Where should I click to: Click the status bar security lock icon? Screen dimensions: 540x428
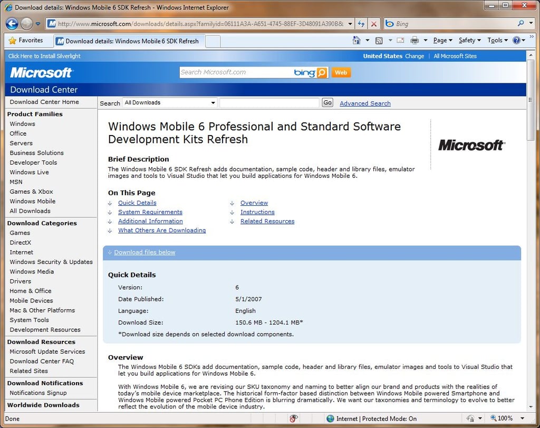470,418
